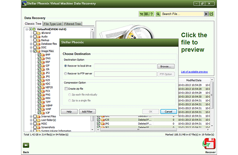Click the GIF folder icon
The height and width of the screenshot is (155, 238).
pos(43,66)
